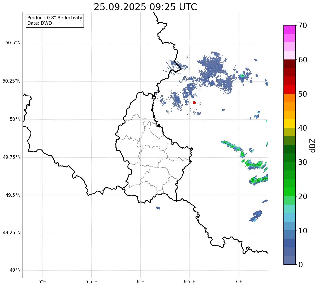Click the small isolated echo south of Luxembourg
This screenshot has height=287, width=319.
tap(158, 208)
